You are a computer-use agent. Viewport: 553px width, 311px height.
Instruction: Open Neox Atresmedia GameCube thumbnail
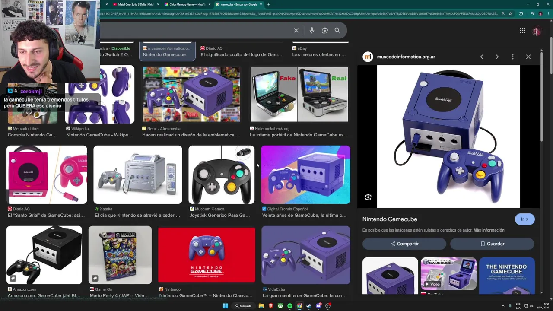pyautogui.click(x=191, y=95)
